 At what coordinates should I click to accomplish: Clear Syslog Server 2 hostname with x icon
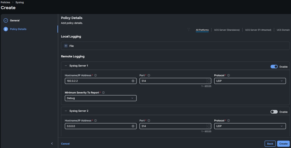click(133, 126)
